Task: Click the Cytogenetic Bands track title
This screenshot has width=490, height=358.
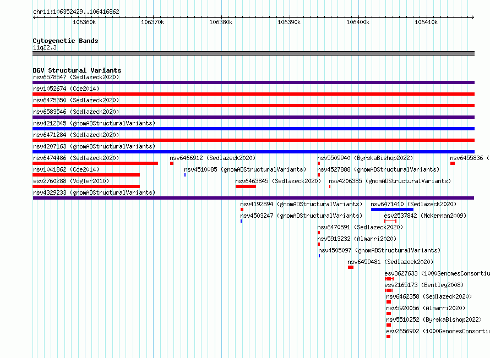Action: (x=66, y=41)
